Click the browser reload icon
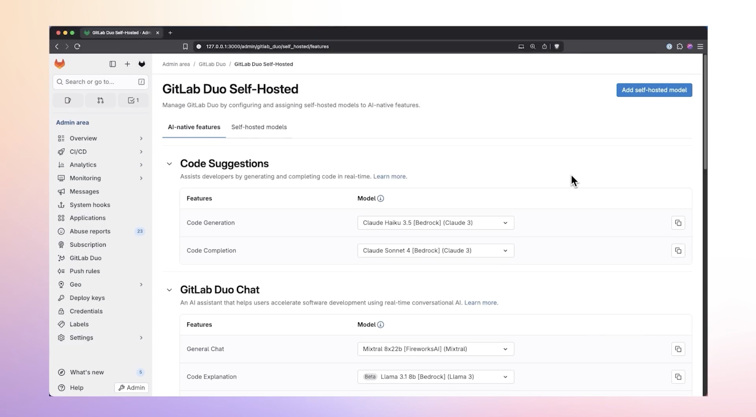 coord(77,46)
